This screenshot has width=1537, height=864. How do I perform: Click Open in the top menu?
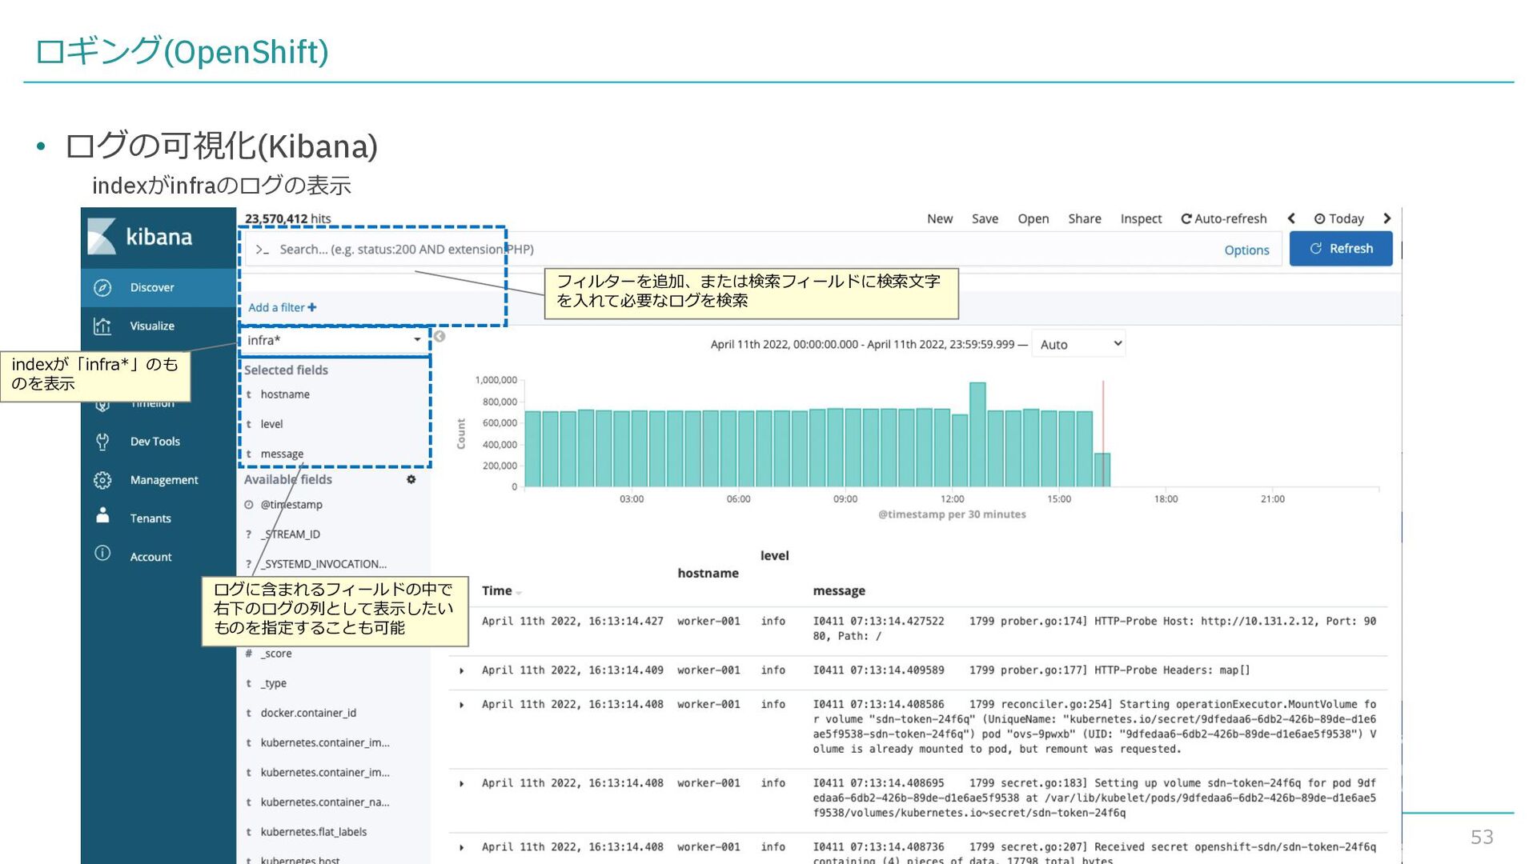pyautogui.click(x=1033, y=218)
